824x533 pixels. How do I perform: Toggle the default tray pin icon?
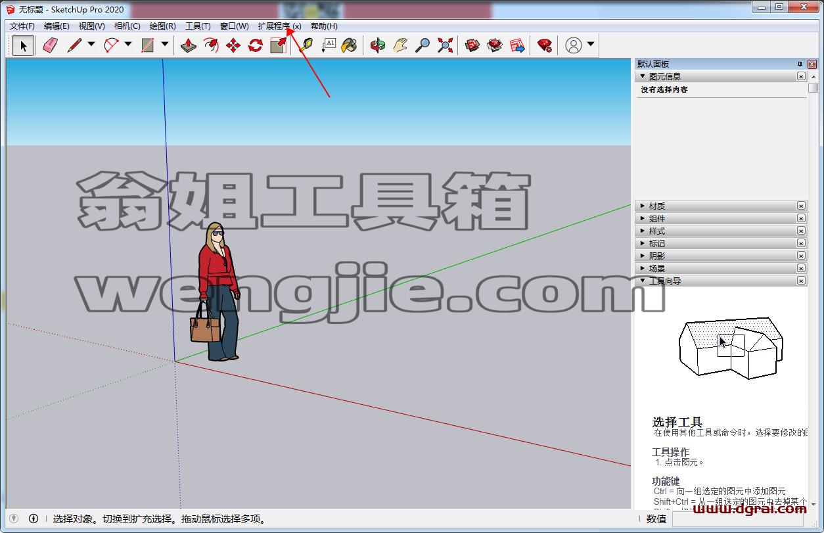(x=800, y=64)
